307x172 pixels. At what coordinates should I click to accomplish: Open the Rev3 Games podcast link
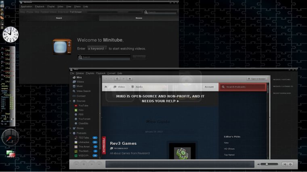[x=123, y=143]
